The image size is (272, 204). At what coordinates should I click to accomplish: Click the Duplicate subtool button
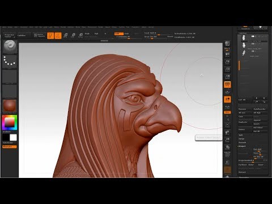tap(245, 122)
